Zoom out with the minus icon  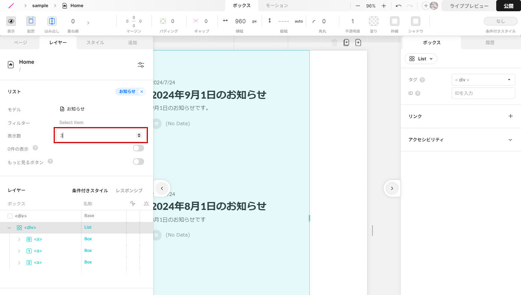(358, 6)
